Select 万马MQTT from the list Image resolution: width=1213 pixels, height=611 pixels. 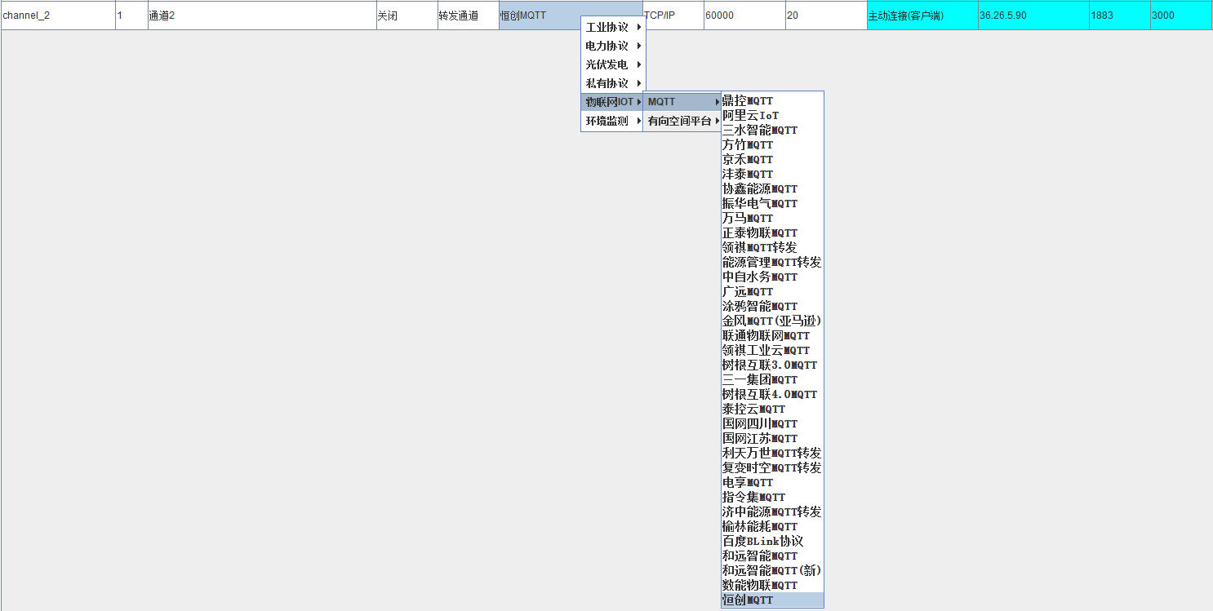pos(772,218)
